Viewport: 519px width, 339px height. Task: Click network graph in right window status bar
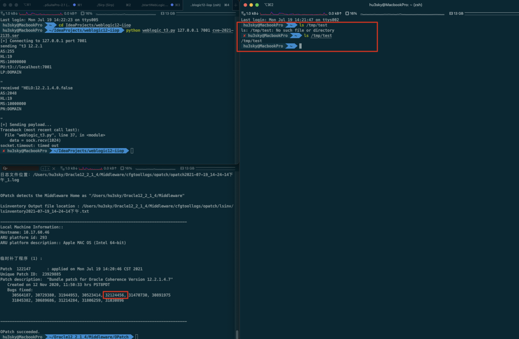[x=294, y=13]
